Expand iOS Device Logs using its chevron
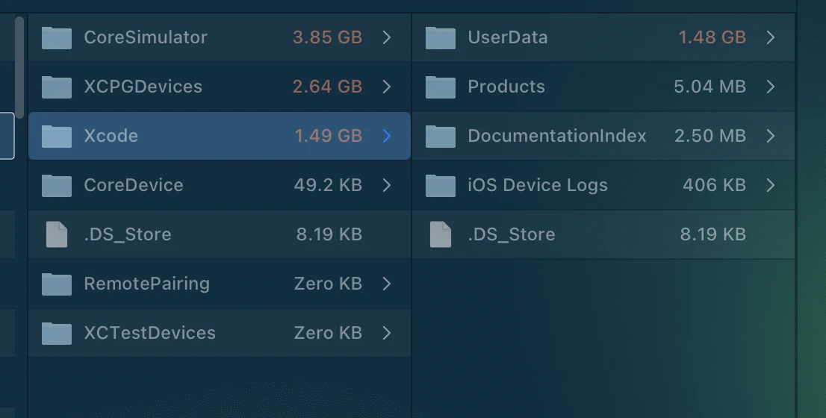The width and height of the screenshot is (826, 418). 770,185
